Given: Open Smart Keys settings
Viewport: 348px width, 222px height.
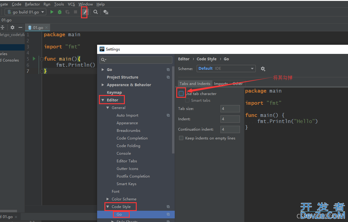Looking at the screenshot, I should coord(127,184).
